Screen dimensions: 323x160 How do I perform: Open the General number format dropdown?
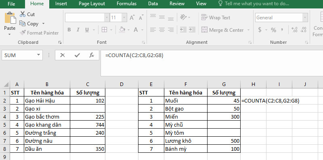tap(305, 18)
